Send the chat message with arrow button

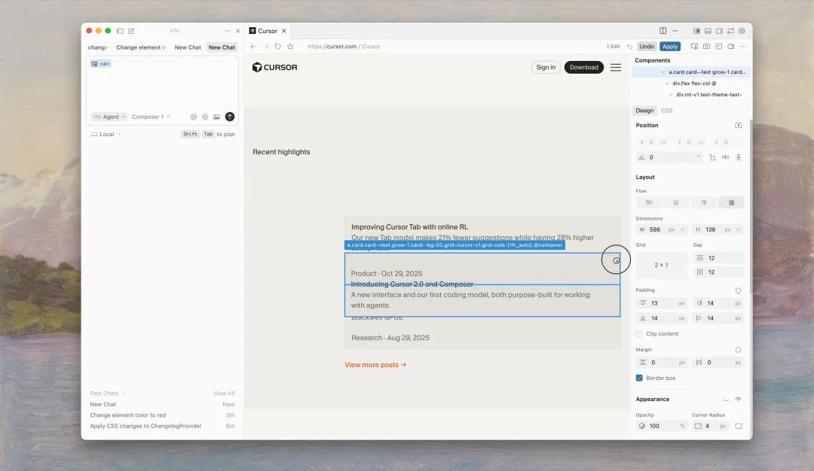[230, 117]
